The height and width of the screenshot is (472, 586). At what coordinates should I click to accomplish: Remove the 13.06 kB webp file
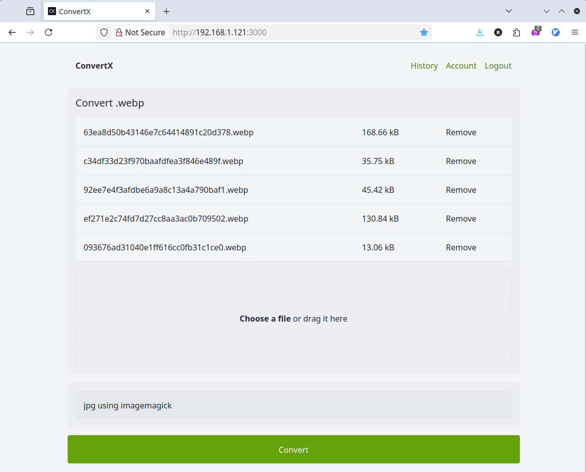[x=461, y=247]
